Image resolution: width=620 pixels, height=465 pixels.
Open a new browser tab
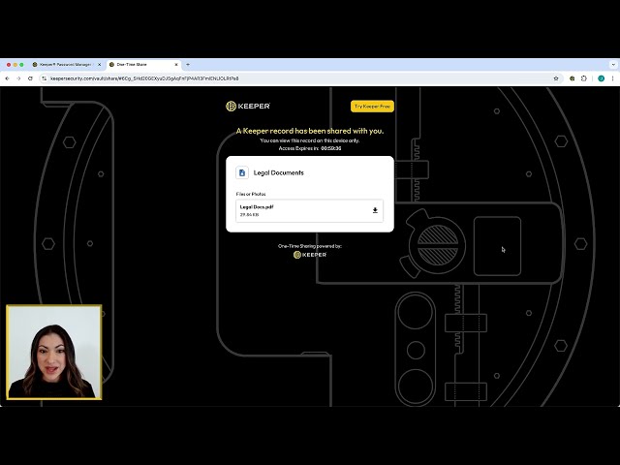188,65
